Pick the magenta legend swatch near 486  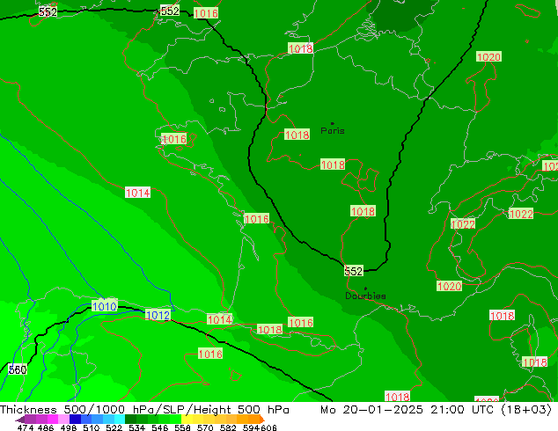click(53, 419)
